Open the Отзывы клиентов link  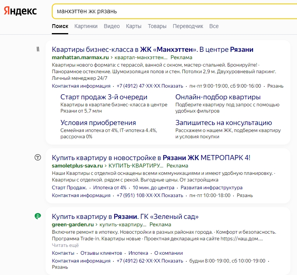click(101, 253)
